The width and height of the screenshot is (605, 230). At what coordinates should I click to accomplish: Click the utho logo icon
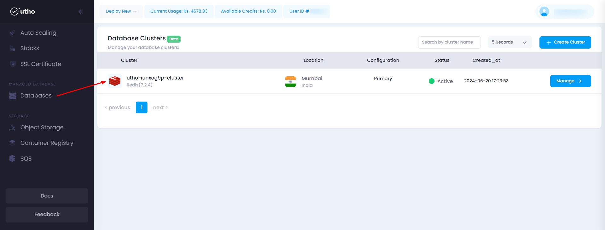(x=14, y=11)
